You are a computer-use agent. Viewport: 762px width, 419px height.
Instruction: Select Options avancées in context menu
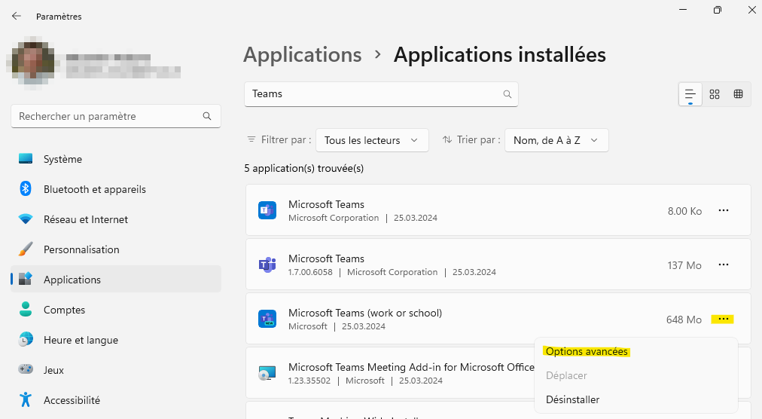(587, 351)
